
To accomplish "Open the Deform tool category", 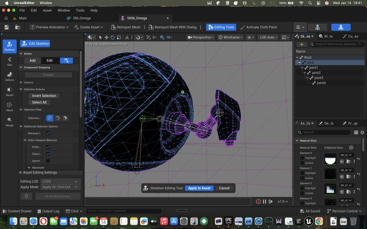I will [x=9, y=76].
